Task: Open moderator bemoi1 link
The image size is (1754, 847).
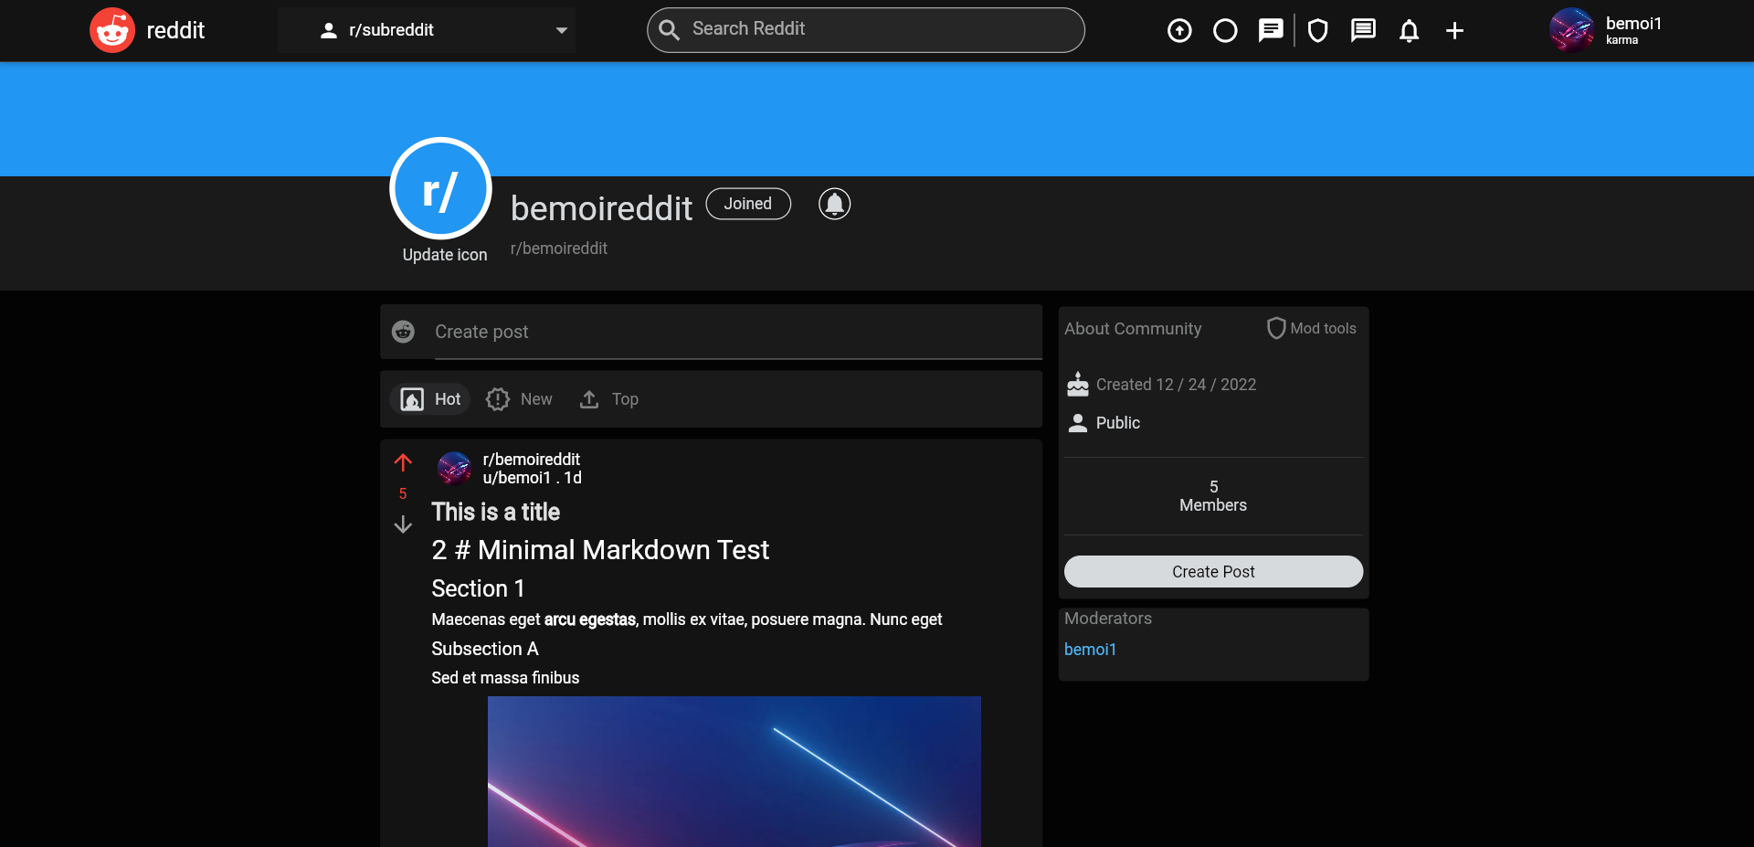Action: click(1090, 650)
